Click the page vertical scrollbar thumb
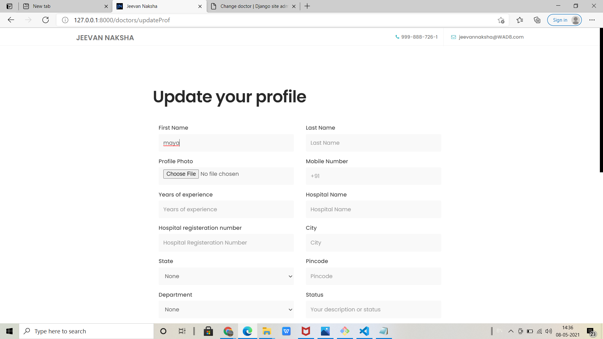 [x=601, y=100]
